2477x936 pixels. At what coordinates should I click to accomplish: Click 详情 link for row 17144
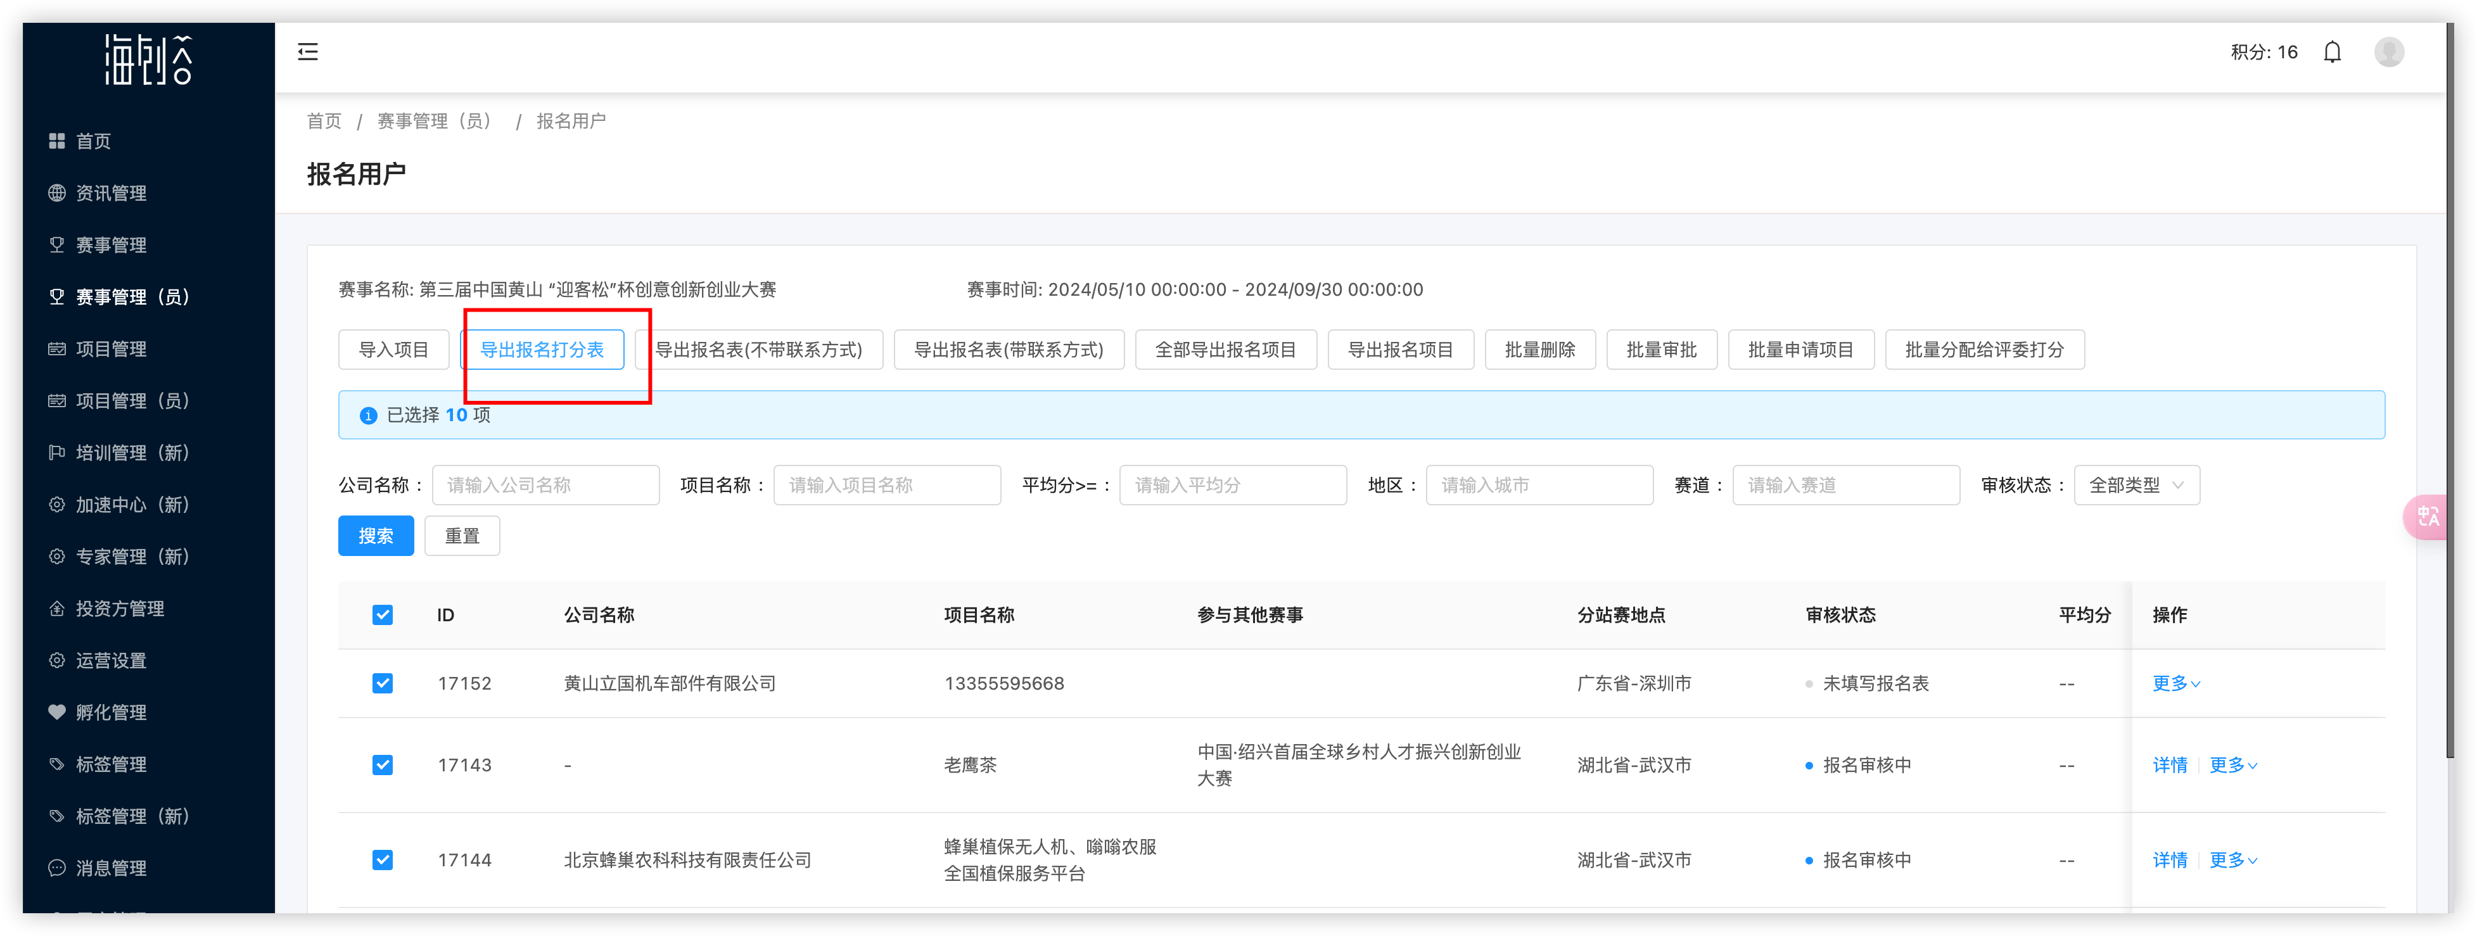[2169, 860]
